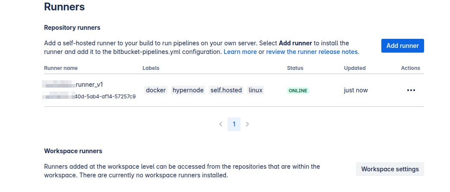The image size is (450, 192).
Task: Go to next page with right chevron
Action: point(247,124)
